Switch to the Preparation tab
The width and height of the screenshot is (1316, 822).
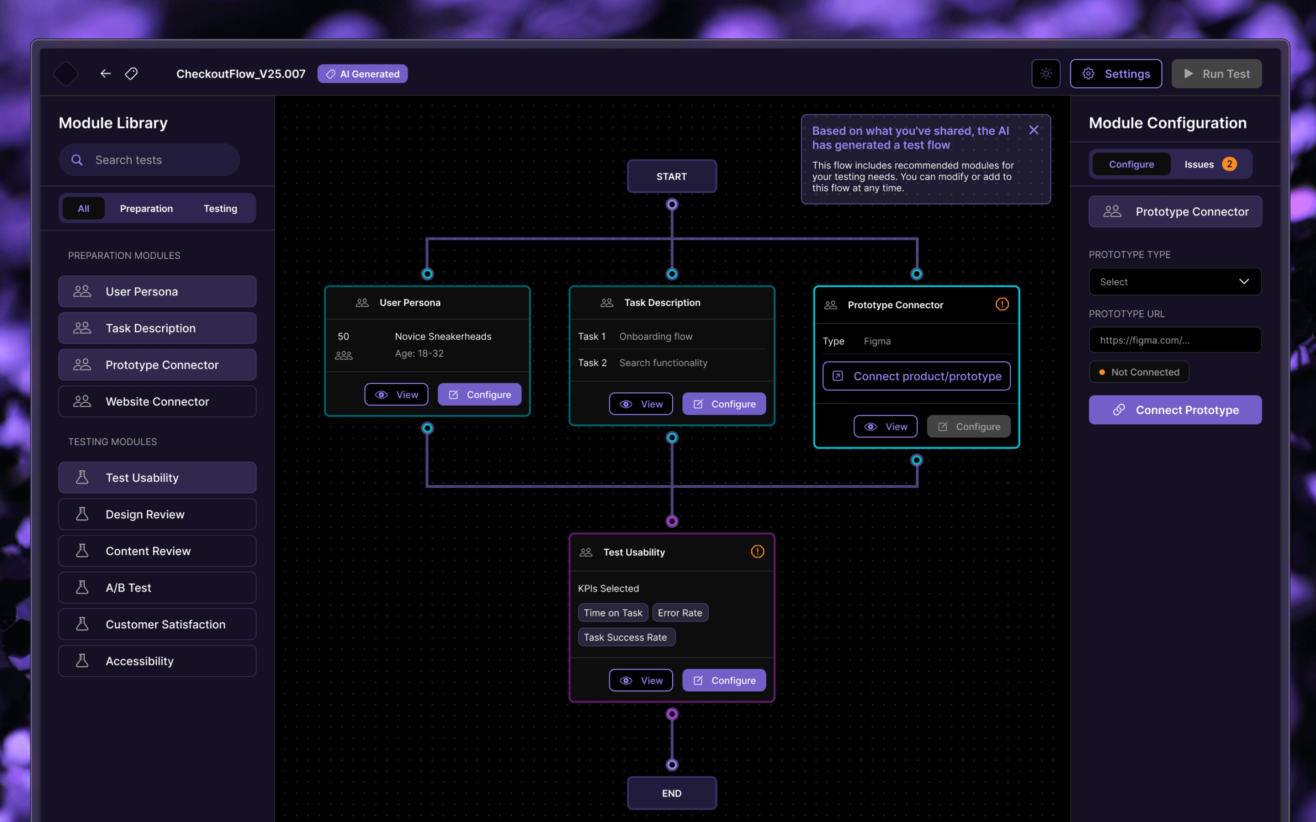146,208
